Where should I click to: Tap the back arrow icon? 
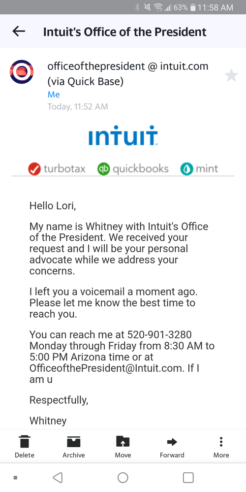pos(19,31)
